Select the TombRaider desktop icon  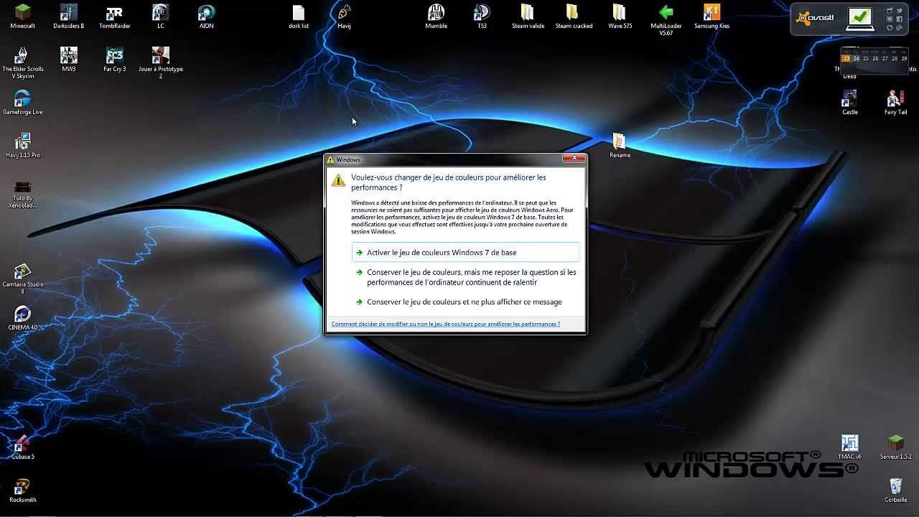pyautogui.click(x=114, y=17)
